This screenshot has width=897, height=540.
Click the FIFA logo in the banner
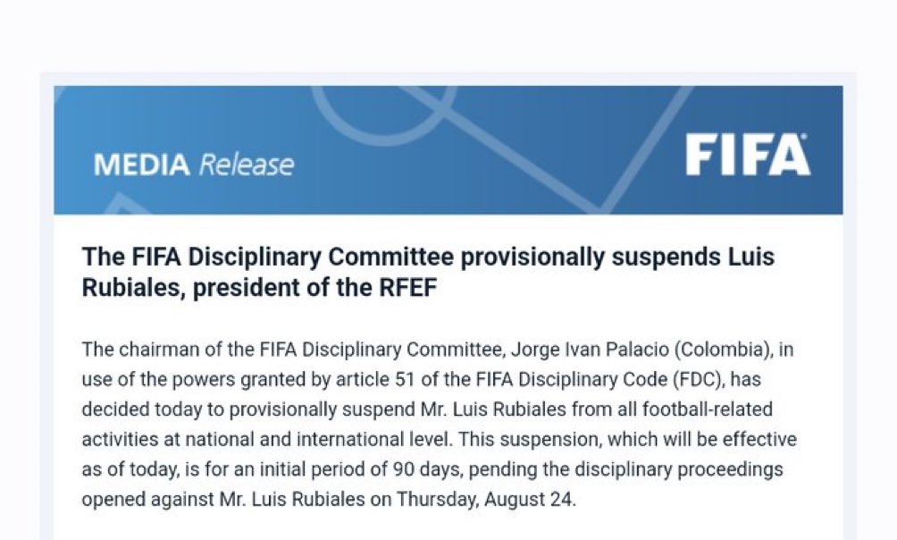tap(747, 156)
